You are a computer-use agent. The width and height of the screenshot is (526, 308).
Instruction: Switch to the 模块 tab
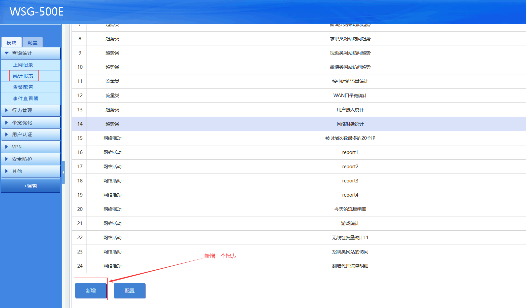(12, 43)
